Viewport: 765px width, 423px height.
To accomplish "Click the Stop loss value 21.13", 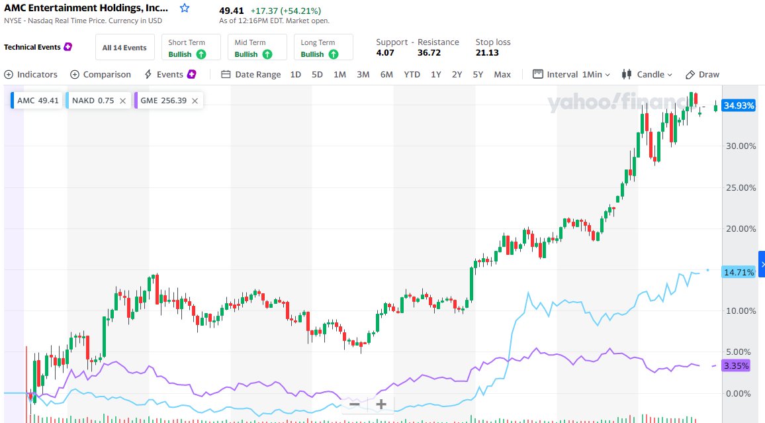I will tap(487, 53).
